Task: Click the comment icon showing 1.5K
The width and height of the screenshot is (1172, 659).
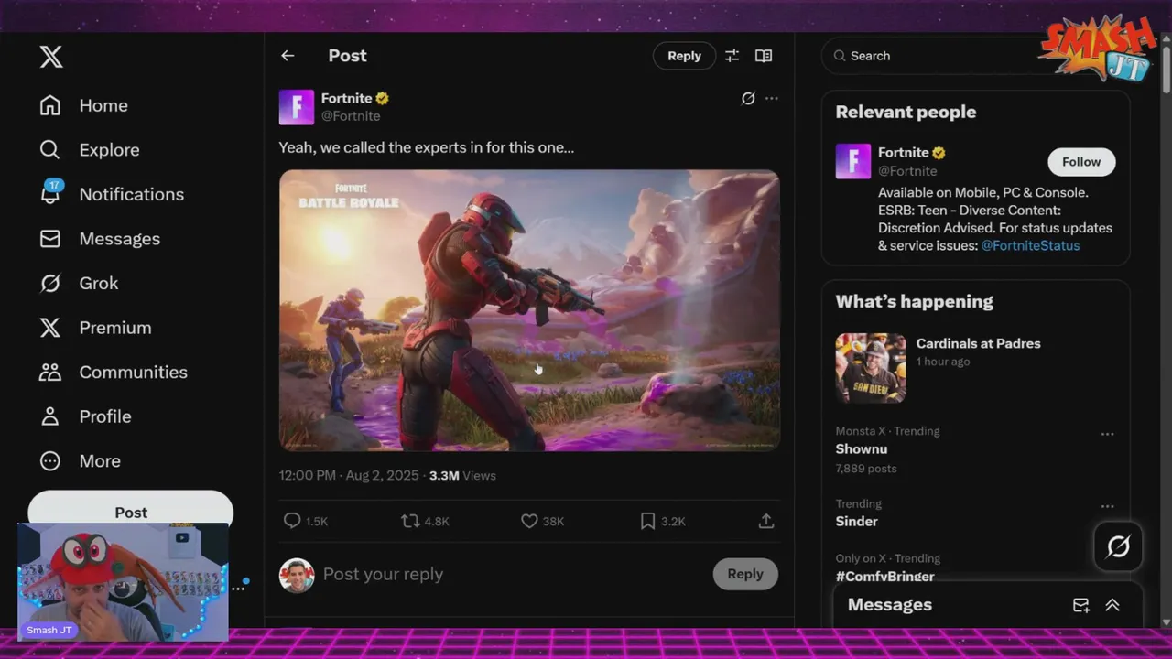Action: pos(292,521)
